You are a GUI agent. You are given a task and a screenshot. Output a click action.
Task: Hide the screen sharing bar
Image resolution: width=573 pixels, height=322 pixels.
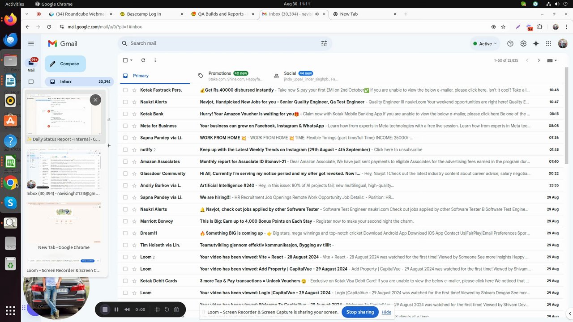[x=386, y=312]
